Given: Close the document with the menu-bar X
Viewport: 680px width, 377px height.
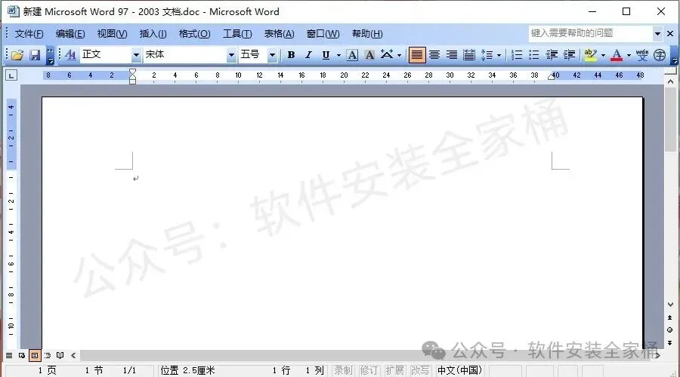Looking at the screenshot, I should [670, 33].
